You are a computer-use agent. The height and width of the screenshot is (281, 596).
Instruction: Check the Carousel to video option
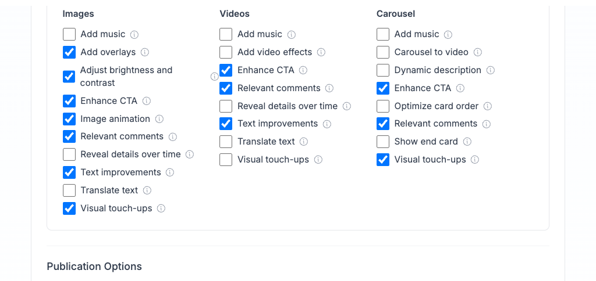[383, 52]
